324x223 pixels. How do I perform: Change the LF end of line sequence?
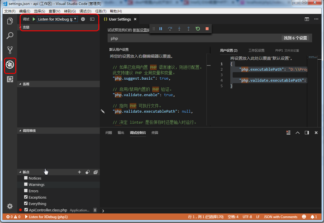[x=258, y=217]
